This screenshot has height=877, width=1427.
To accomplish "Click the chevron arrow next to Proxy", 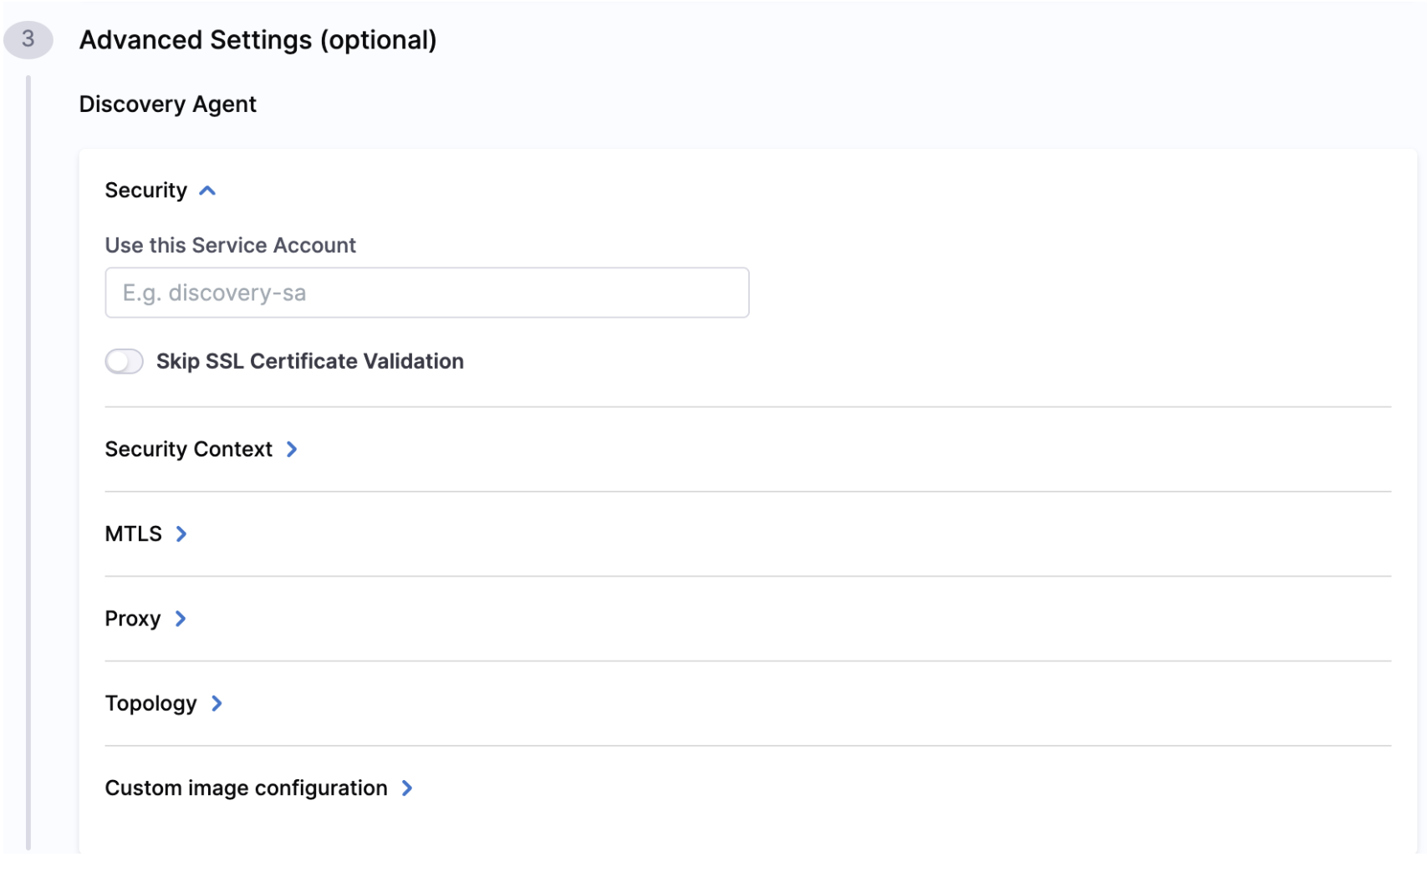I will coord(181,620).
